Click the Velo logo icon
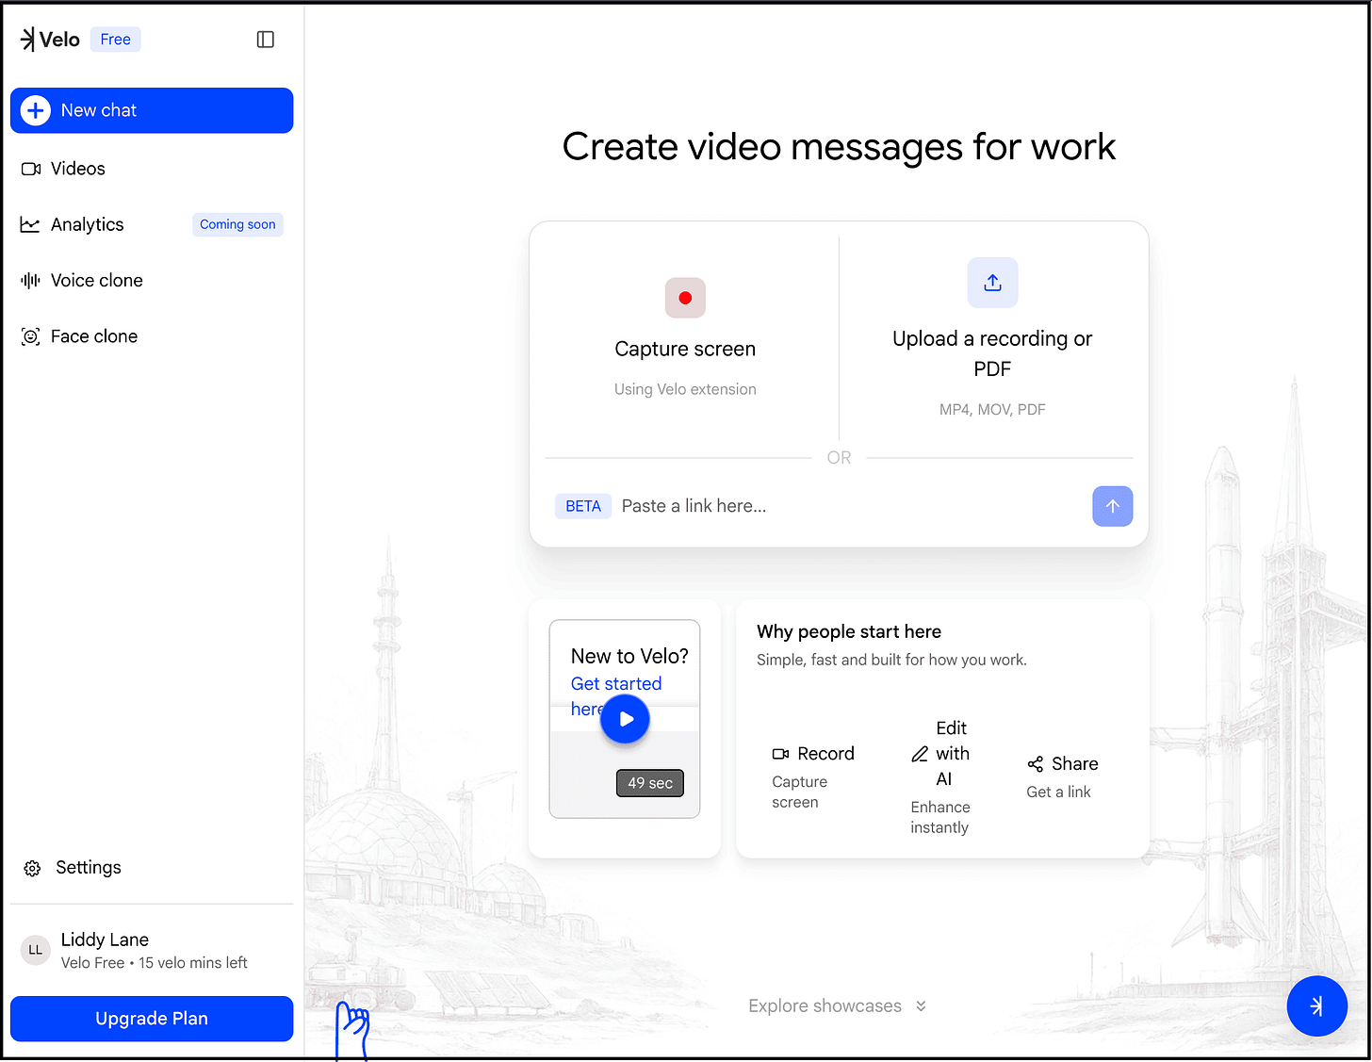Screen dimensions: 1372x1062 pyautogui.click(x=27, y=39)
